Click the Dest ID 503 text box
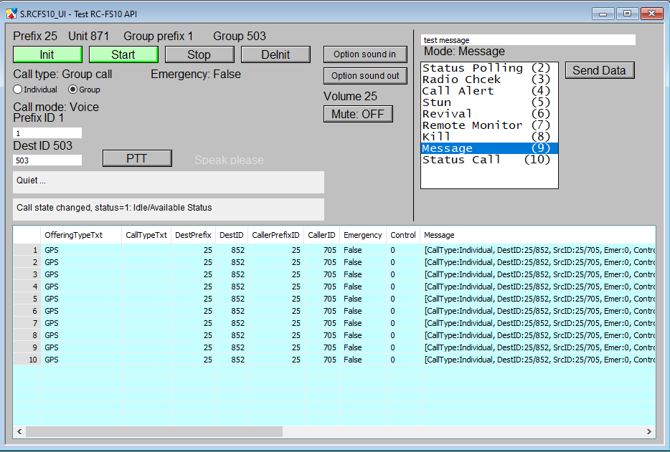The width and height of the screenshot is (670, 452). (x=47, y=160)
